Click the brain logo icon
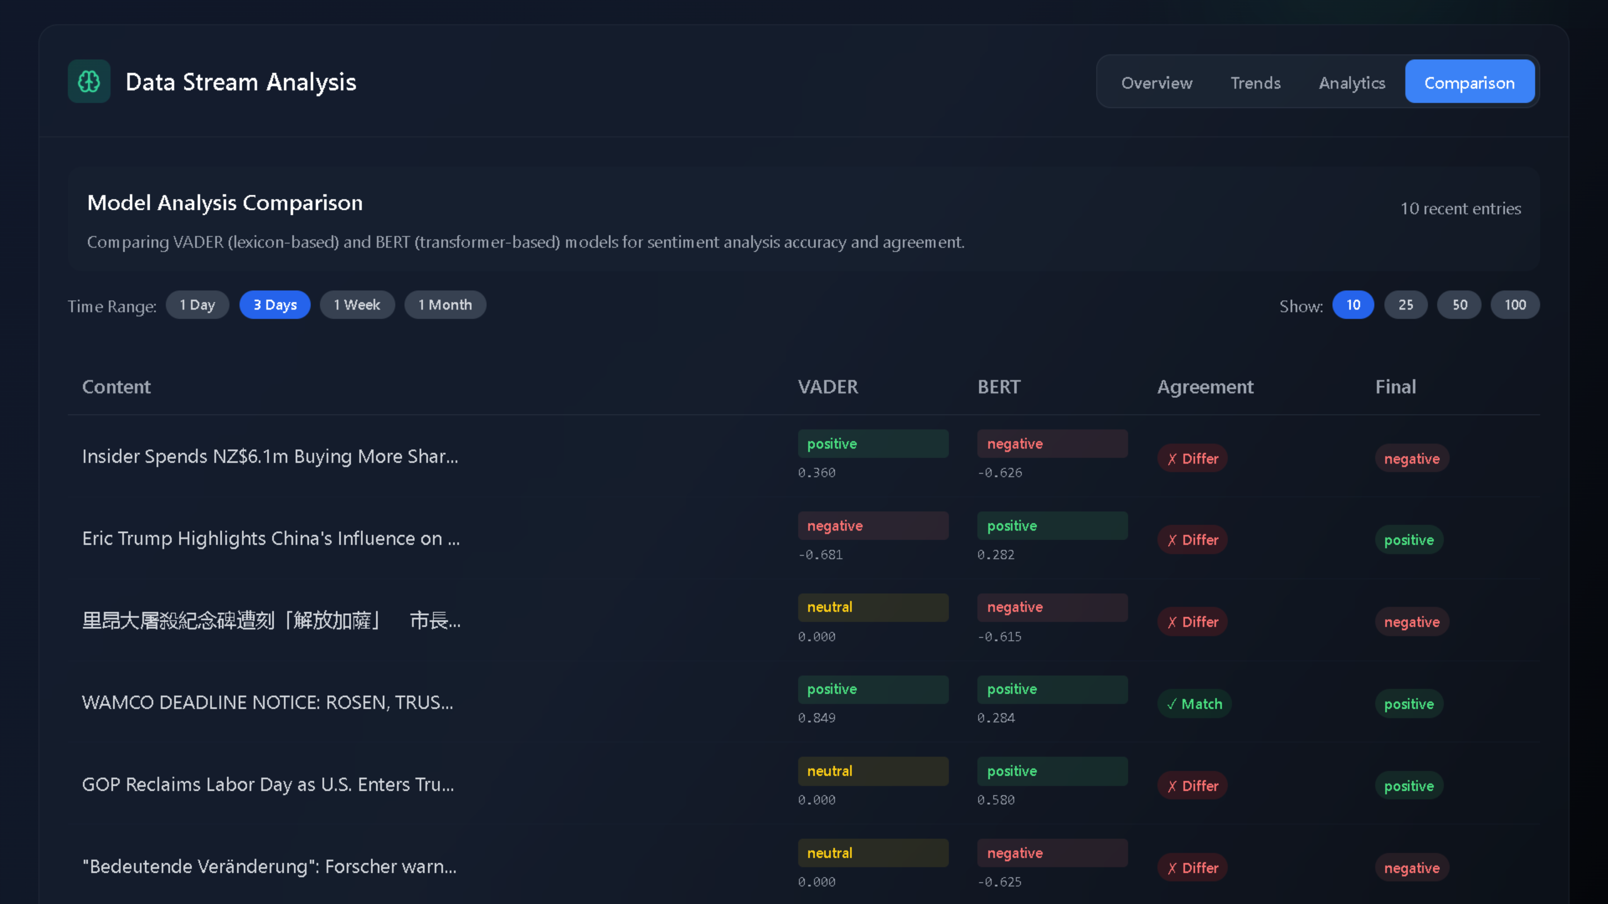The height and width of the screenshot is (904, 1608). click(x=89, y=81)
